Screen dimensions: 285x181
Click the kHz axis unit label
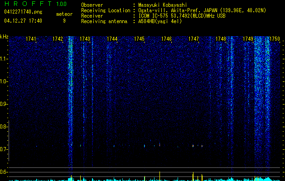pos(4,37)
